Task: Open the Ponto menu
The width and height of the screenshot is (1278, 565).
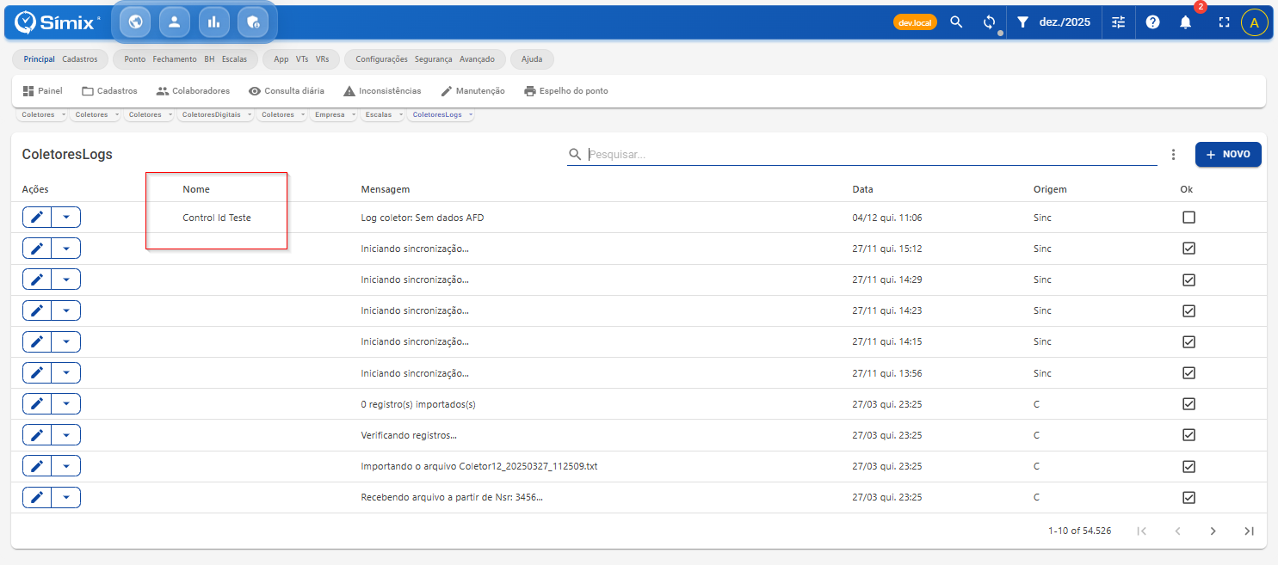Action: coord(135,59)
